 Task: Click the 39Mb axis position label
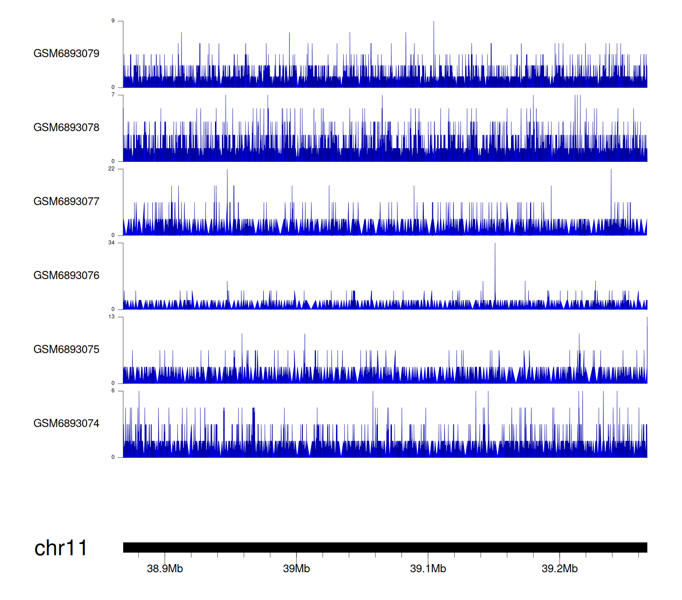click(x=296, y=569)
